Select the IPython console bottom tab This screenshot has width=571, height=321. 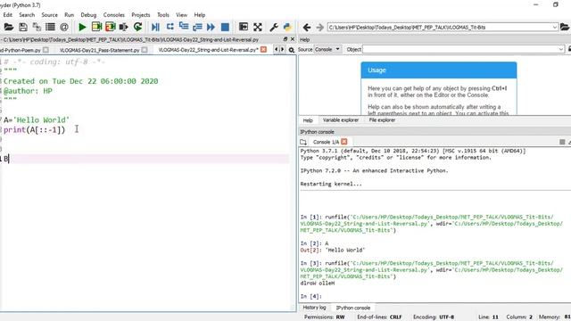point(353,308)
